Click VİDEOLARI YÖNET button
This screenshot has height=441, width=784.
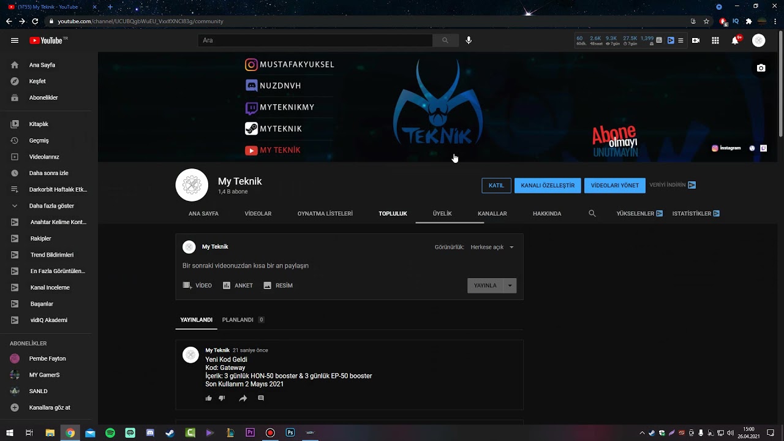pyautogui.click(x=615, y=186)
